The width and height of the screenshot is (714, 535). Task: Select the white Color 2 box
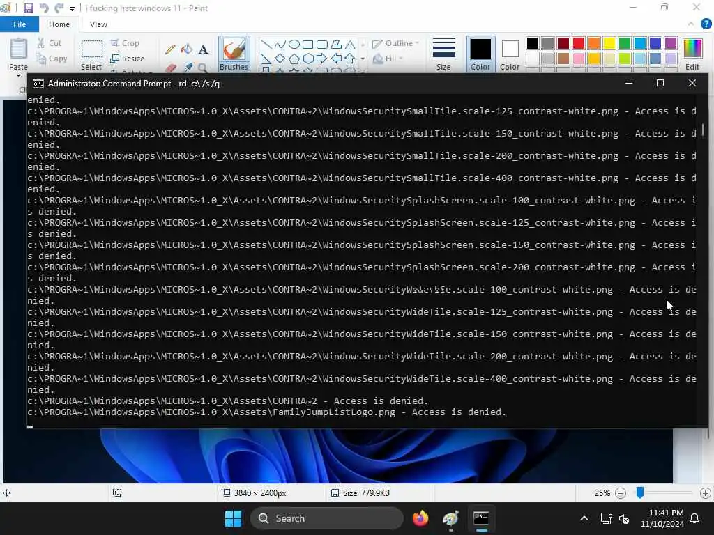tap(510, 54)
